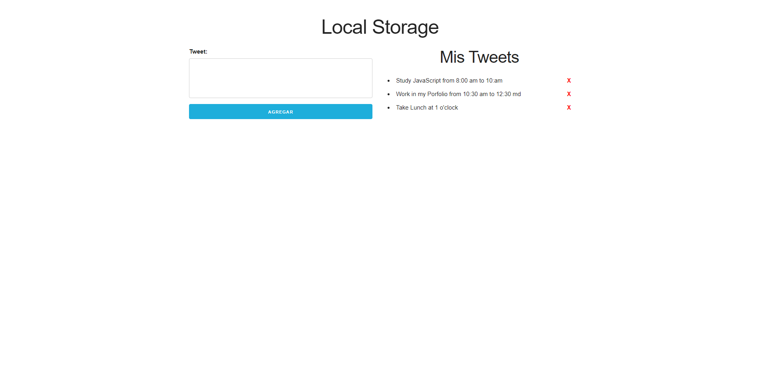Click the word Tweets in Mis Tweets heading
Viewport: 760px width, 368px height.
click(494, 57)
